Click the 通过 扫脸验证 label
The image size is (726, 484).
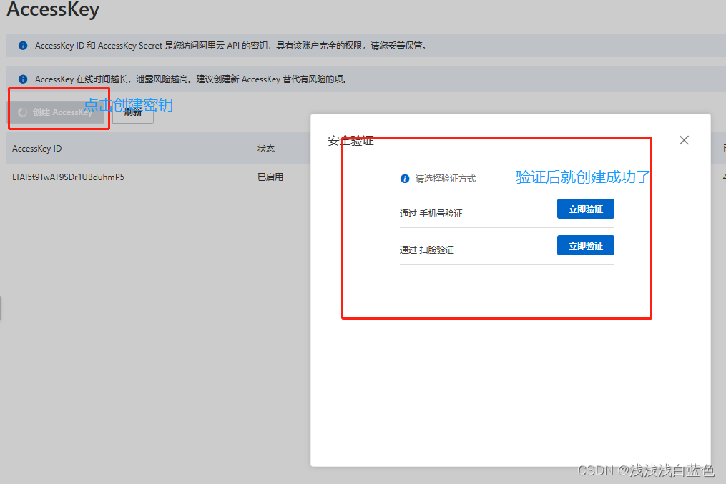[426, 250]
